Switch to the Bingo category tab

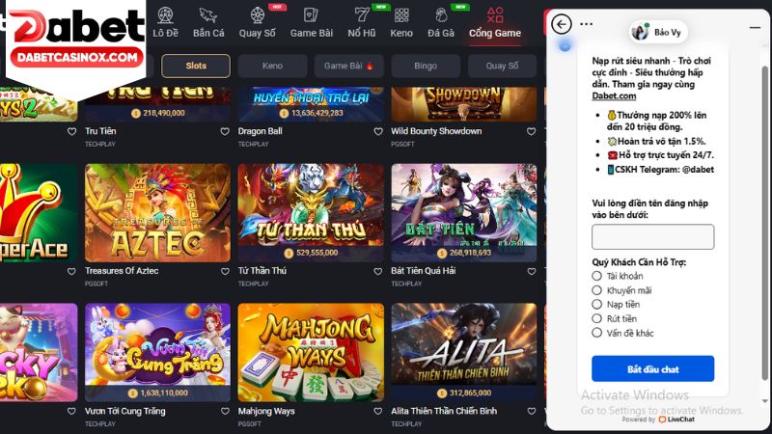point(426,66)
